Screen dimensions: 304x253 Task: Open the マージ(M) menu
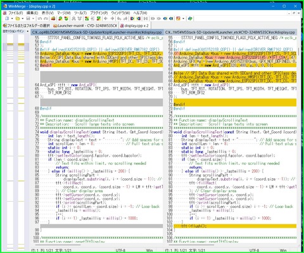(64, 13)
